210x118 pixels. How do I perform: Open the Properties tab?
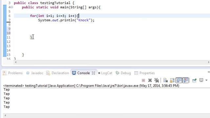click(144, 73)
